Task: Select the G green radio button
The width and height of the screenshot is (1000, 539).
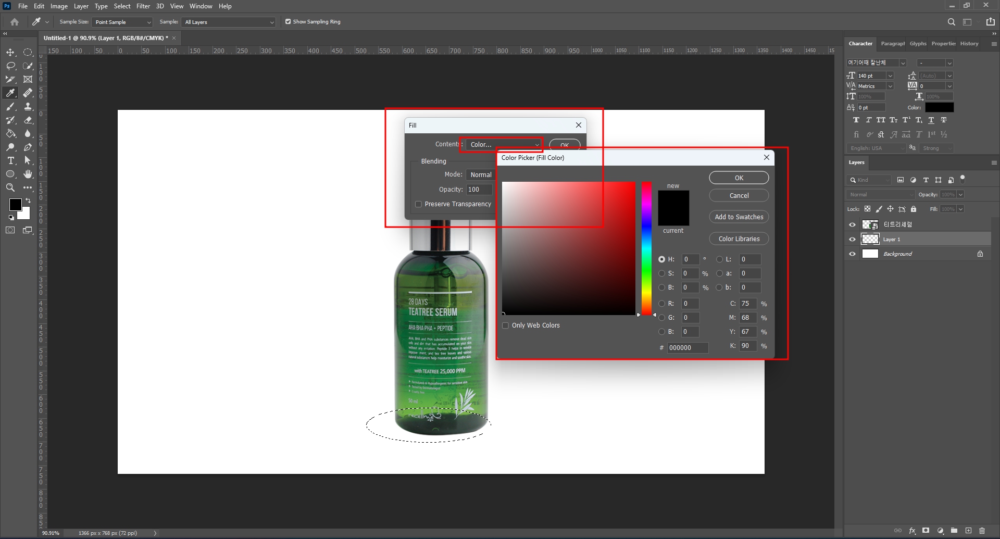Action: coord(661,318)
